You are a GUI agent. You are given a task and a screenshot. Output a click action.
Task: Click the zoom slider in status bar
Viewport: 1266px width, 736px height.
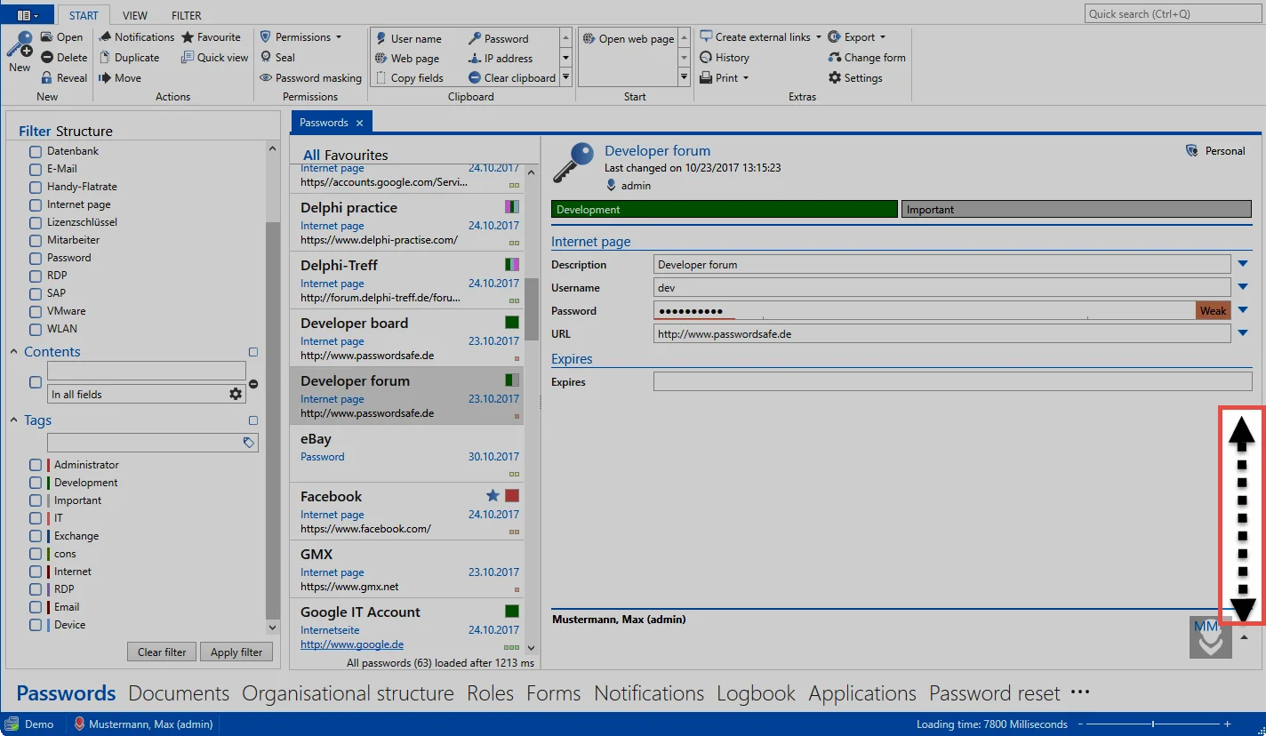tap(1154, 724)
